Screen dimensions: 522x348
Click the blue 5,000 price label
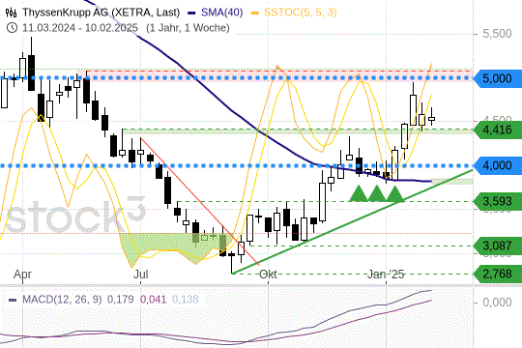point(498,78)
